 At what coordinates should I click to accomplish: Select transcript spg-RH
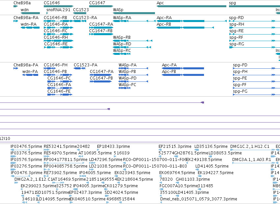click(237, 24)
